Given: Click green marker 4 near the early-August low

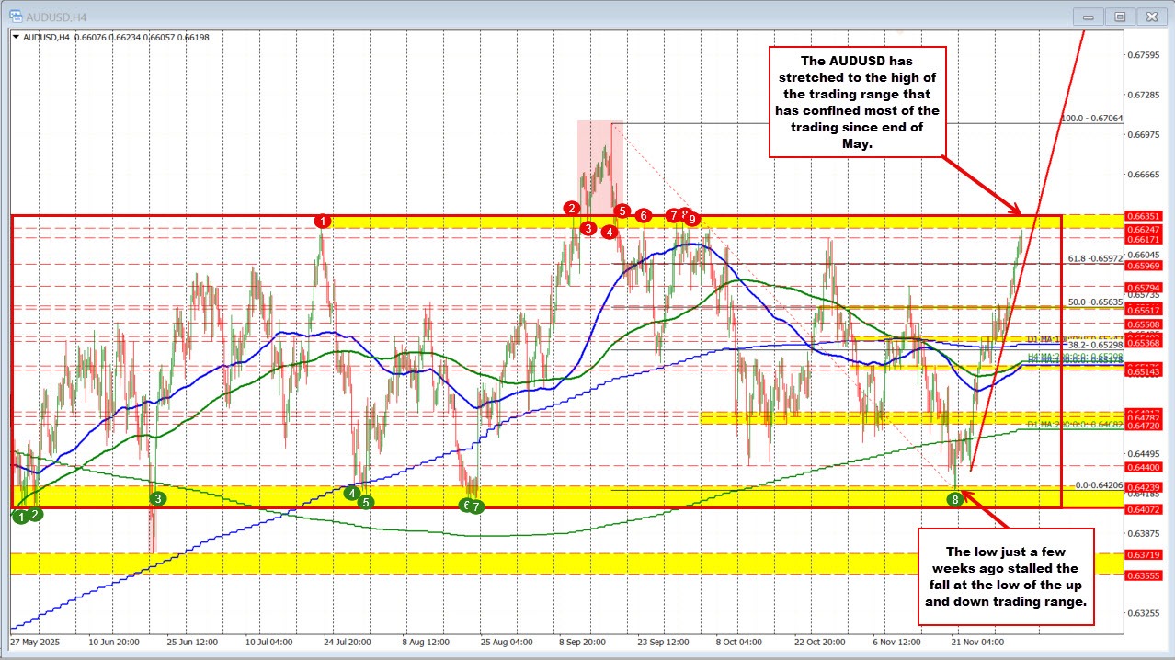Looking at the screenshot, I should click(x=351, y=493).
